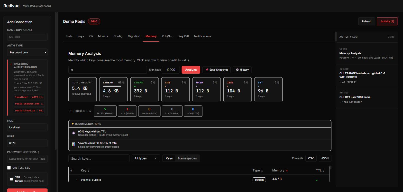Export results as CSV

point(311,158)
